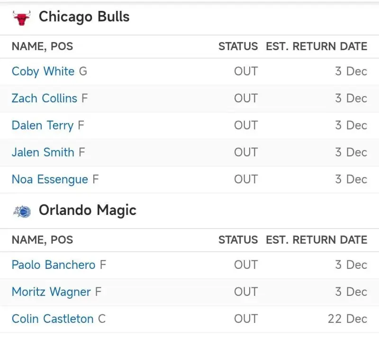Select the Zach Collins player link

point(44,98)
